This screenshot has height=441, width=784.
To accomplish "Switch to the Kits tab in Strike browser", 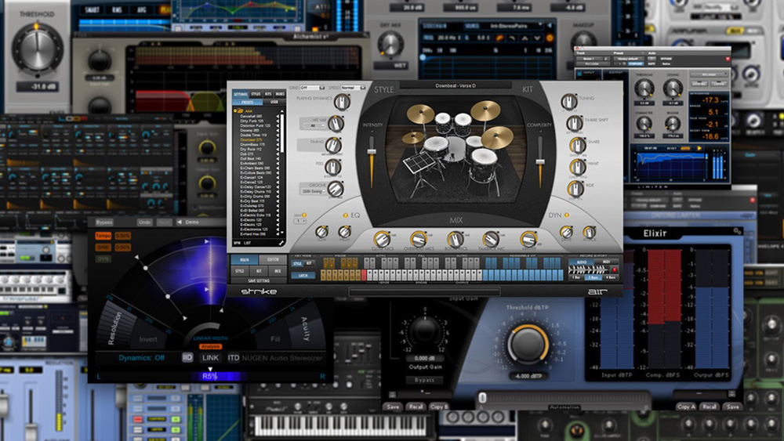I will (268, 94).
